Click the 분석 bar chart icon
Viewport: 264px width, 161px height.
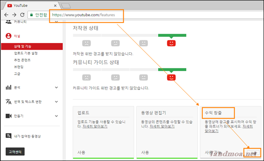[x=8, y=87]
